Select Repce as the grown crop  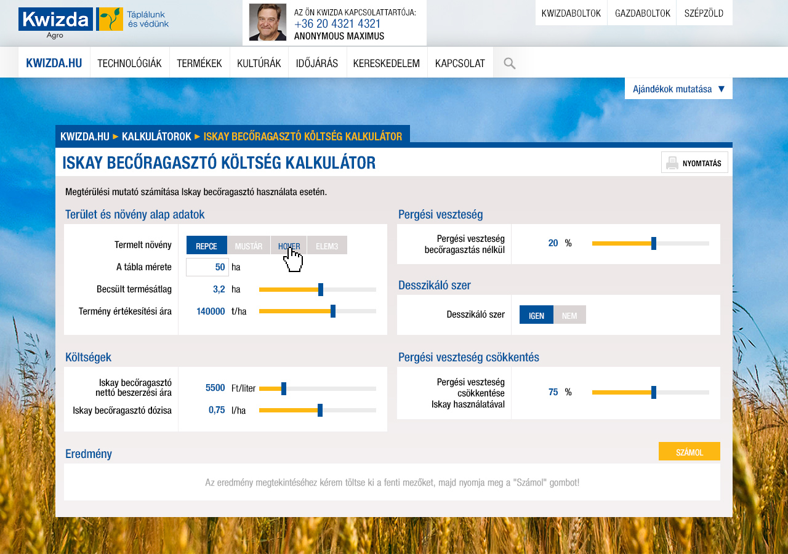tap(207, 245)
